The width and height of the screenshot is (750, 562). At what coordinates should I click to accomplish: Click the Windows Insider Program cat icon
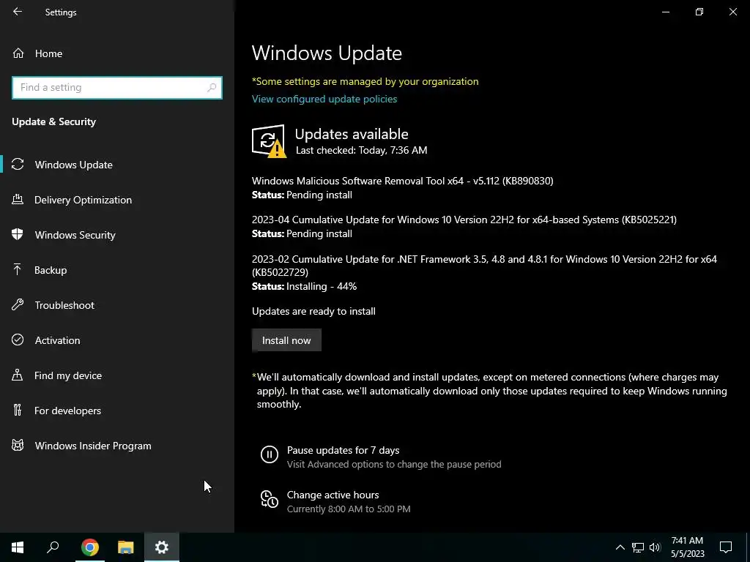tap(18, 446)
